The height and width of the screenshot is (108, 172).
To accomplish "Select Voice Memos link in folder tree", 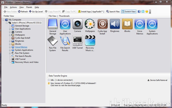I will click(21, 47).
